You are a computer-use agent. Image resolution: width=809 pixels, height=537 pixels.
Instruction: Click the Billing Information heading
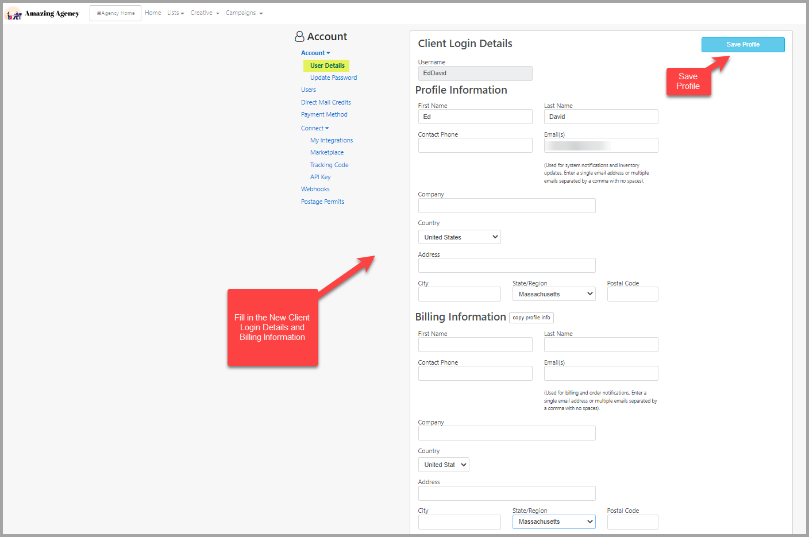pos(460,317)
